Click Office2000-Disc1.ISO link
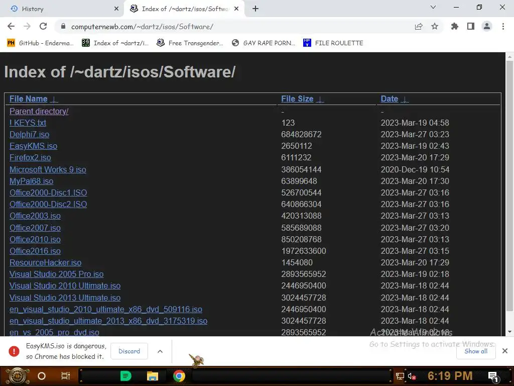 48,192
